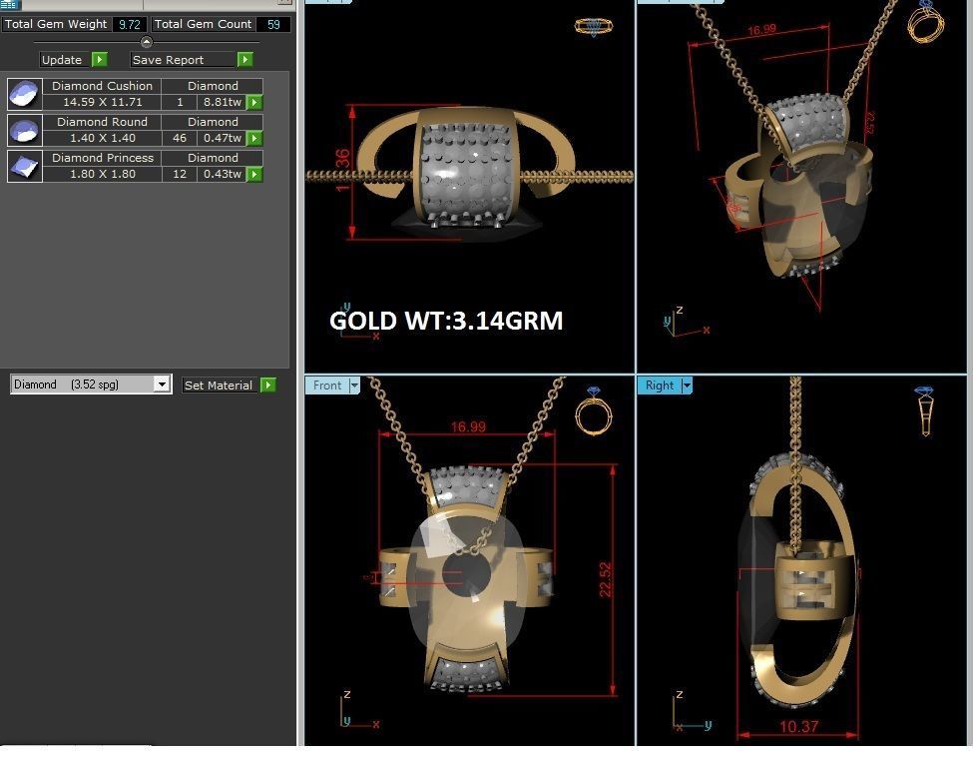Image resolution: width=973 pixels, height=764 pixels.
Task: Click the green arrow next to Update
Action: 99,60
